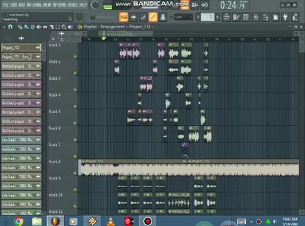Open the Line snap dropdown
Screen dimensions: 305x226
tap(183, 17)
